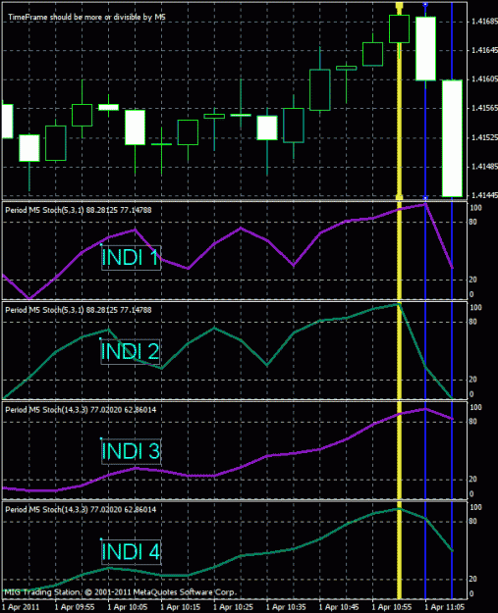The image size is (498, 613).
Task: Click the 1.41565 price label
Action: [484, 108]
